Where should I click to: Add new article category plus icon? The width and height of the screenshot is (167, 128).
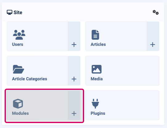coord(74,79)
